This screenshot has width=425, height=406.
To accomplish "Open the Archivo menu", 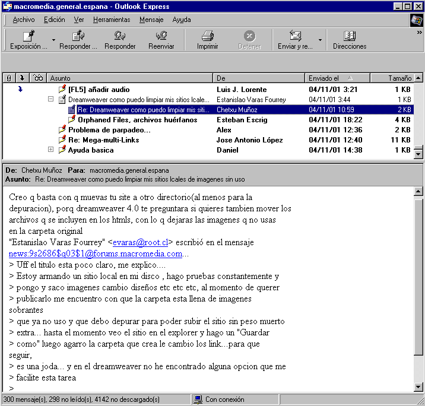I will coord(24,20).
